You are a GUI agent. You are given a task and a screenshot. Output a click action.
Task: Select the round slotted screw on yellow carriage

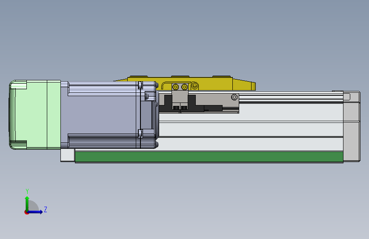pyautogui.click(x=195, y=86)
